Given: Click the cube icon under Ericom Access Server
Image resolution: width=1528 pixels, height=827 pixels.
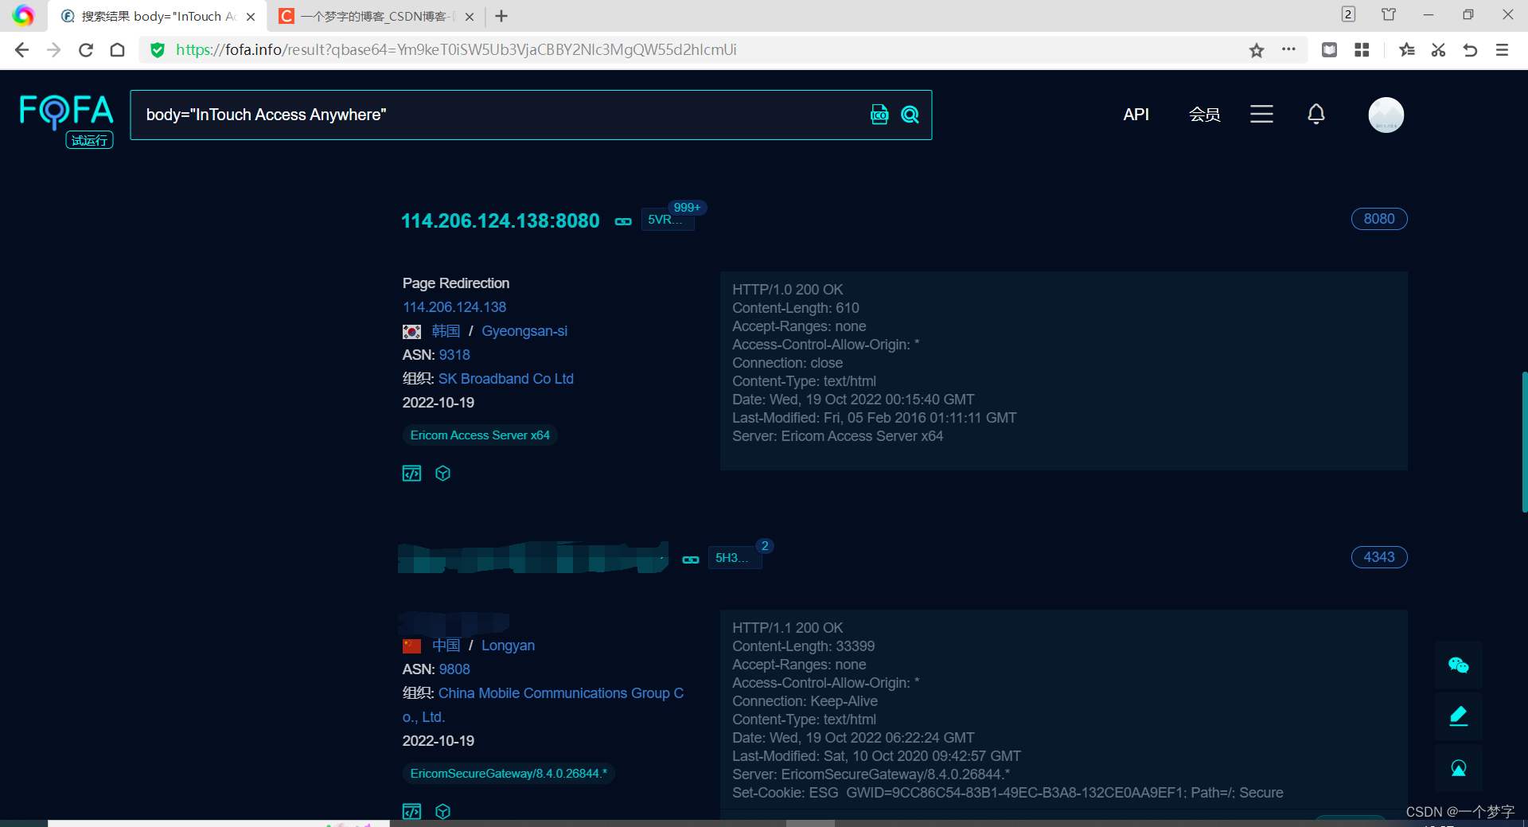Looking at the screenshot, I should [x=443, y=474].
